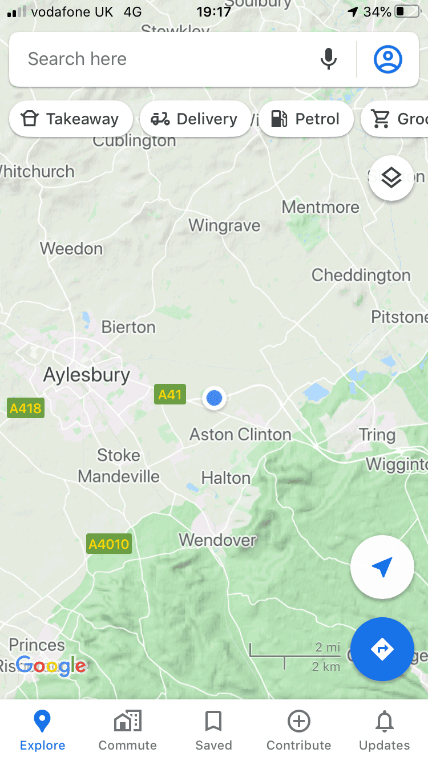Switch to the Commute tab
The image size is (428, 761).
128,730
